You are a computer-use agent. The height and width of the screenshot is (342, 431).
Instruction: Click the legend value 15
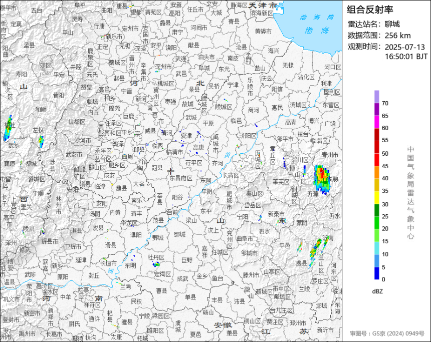click(385, 241)
